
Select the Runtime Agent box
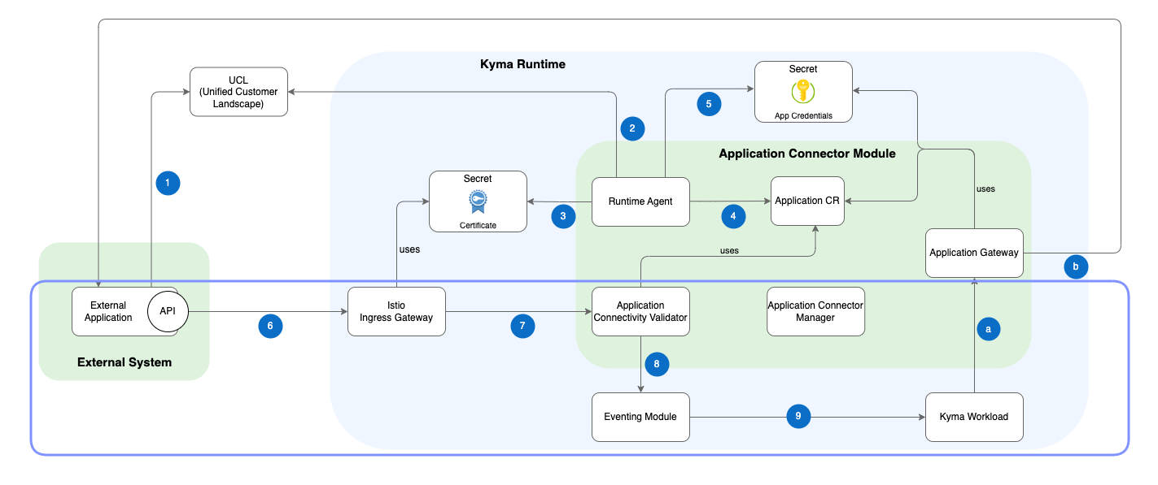pos(640,201)
